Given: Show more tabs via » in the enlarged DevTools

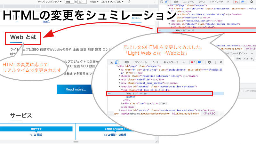Looking at the screenshot, I should (183, 62).
